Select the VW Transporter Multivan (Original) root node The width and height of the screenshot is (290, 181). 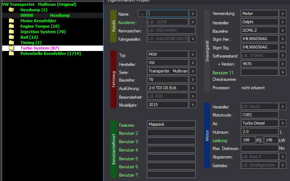coord(39,4)
